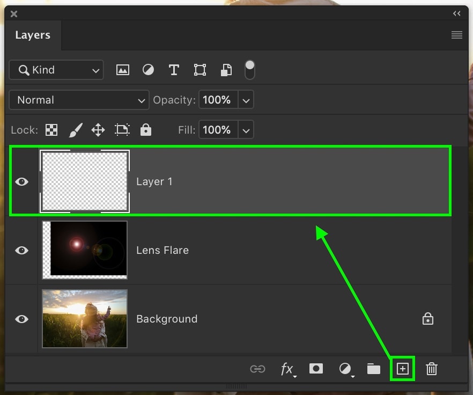Image resolution: width=473 pixels, height=395 pixels.
Task: Add a layer mask
Action: (x=316, y=368)
